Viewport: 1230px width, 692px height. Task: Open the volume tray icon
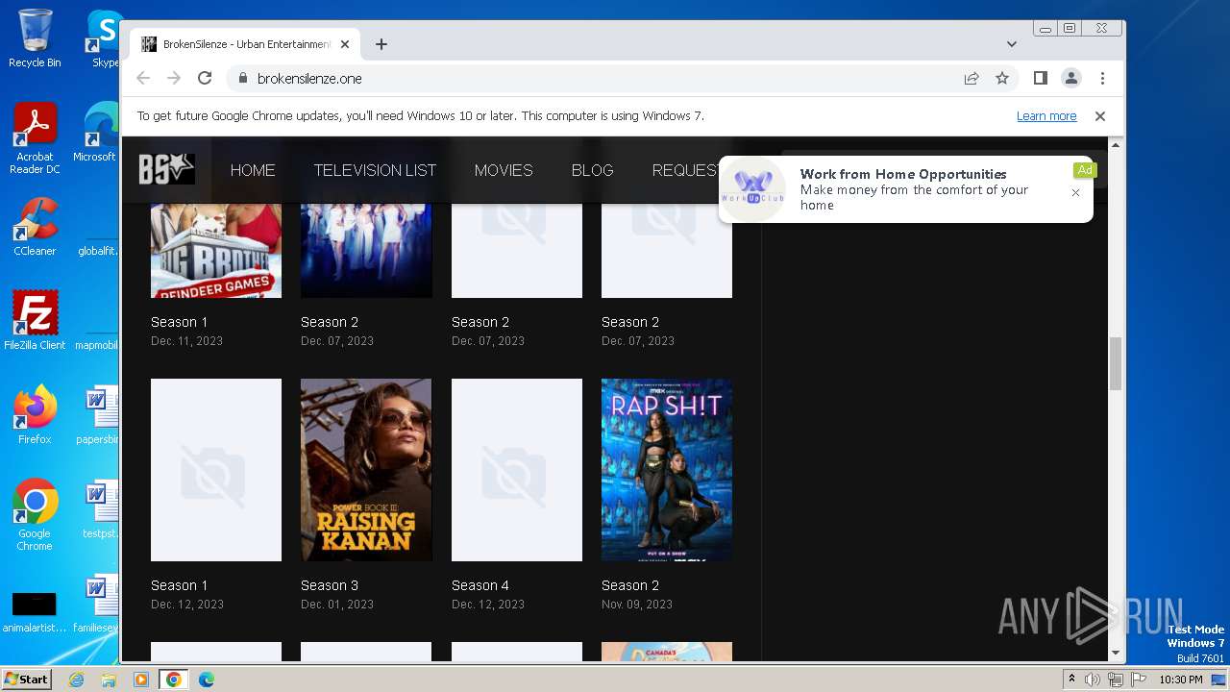(1093, 680)
